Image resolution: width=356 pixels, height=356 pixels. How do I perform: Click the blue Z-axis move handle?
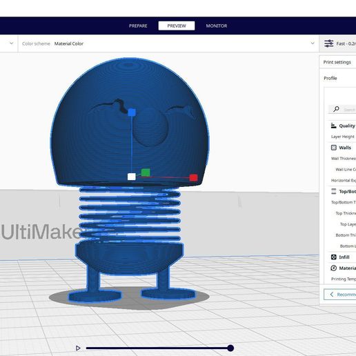point(132,112)
